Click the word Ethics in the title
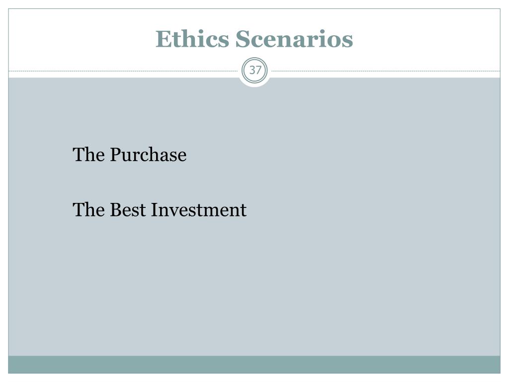 192,39
